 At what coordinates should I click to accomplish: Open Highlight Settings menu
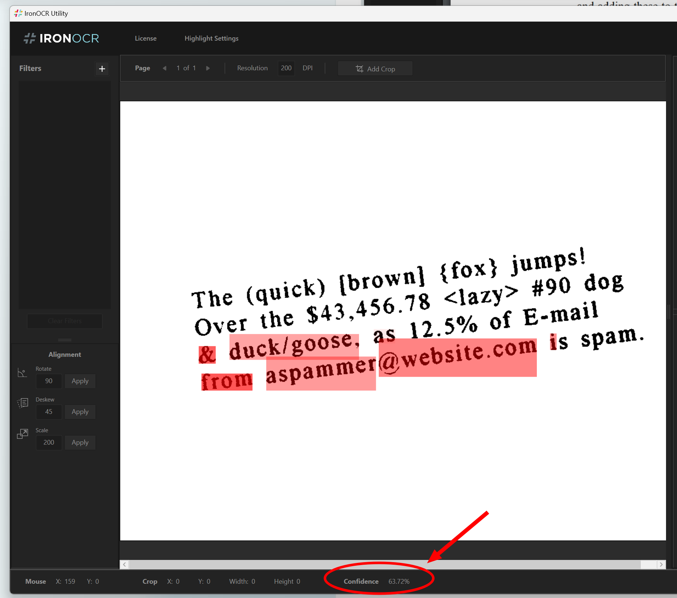[212, 38]
